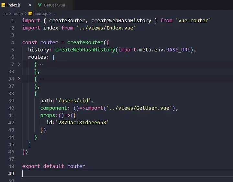Expand the folded block at line 34
The image size is (233, 182).
[19, 79]
